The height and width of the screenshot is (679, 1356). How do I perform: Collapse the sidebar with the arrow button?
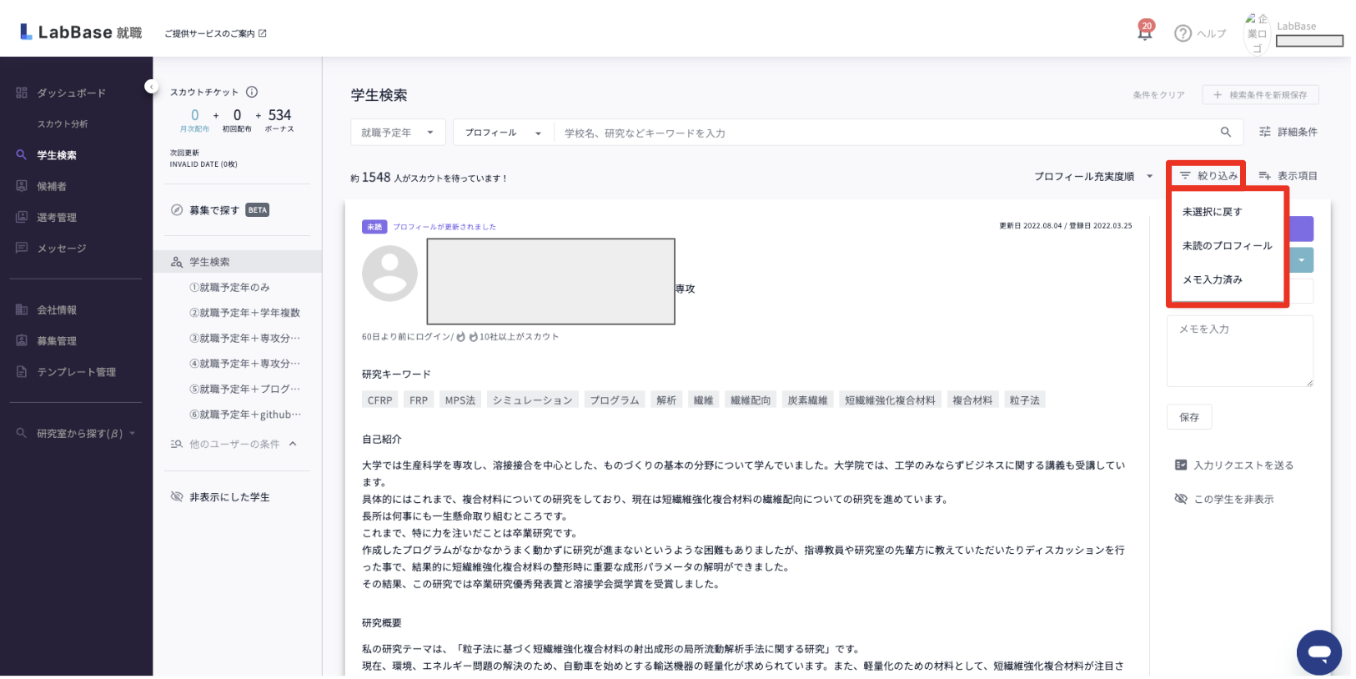point(151,86)
